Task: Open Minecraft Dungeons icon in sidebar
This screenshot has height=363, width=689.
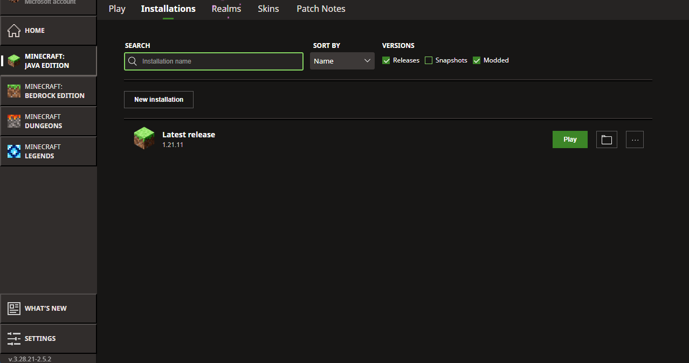Action: (x=14, y=121)
